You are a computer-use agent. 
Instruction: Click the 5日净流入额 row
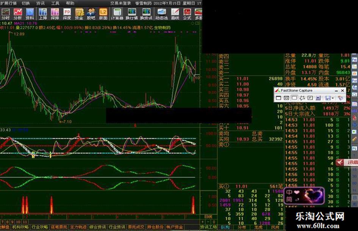coord(317,108)
